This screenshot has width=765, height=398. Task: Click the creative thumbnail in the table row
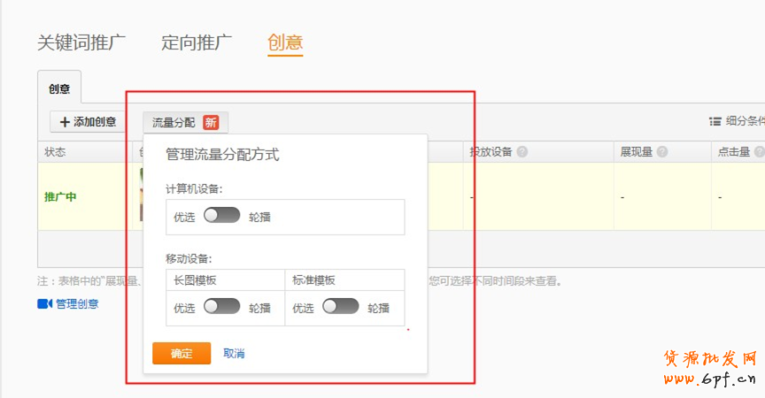point(140,195)
